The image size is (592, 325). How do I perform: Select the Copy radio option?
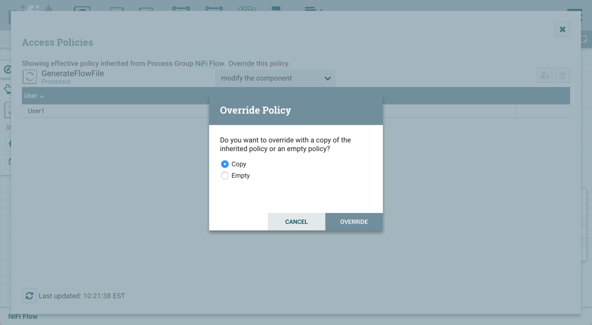(225, 164)
